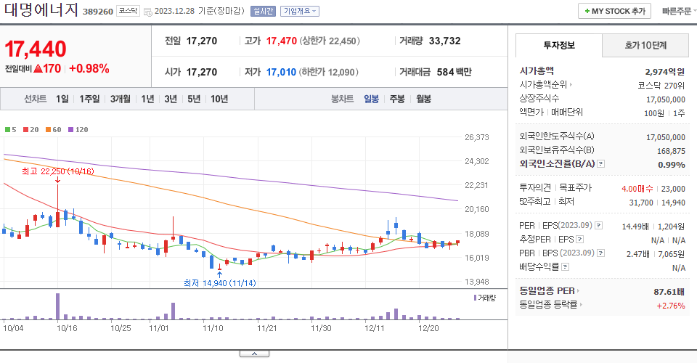Click 최저 14,940 (11/14) chart marker
This screenshot has height=363, width=697.
pyautogui.click(x=219, y=283)
